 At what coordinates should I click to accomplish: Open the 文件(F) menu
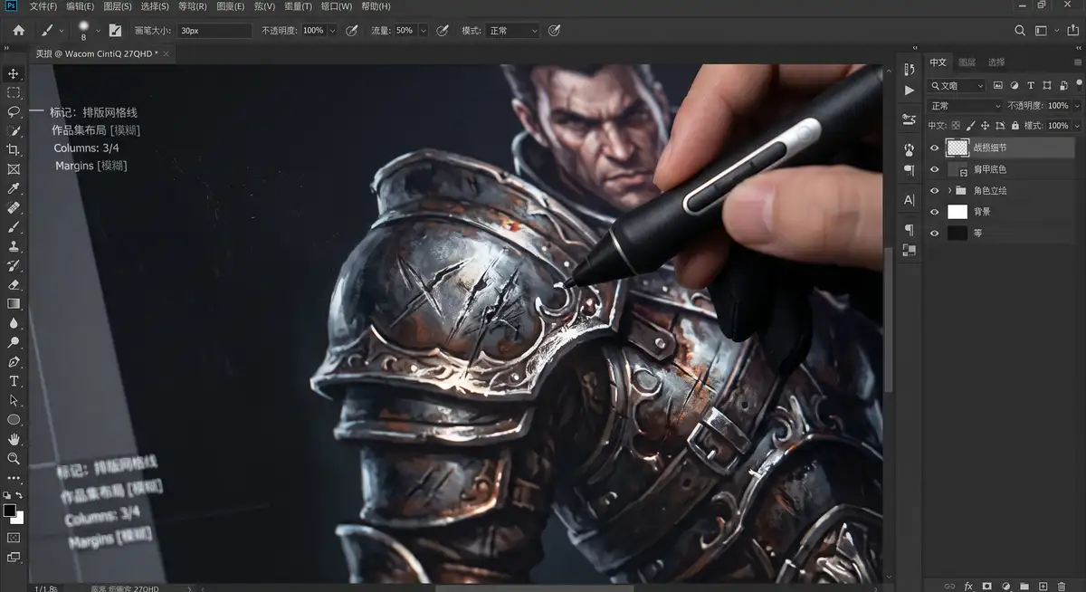[43, 6]
